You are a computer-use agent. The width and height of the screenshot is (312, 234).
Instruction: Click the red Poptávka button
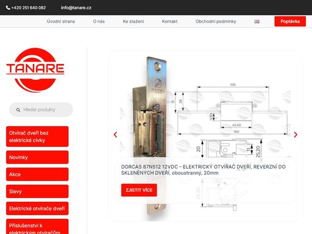coord(290,21)
